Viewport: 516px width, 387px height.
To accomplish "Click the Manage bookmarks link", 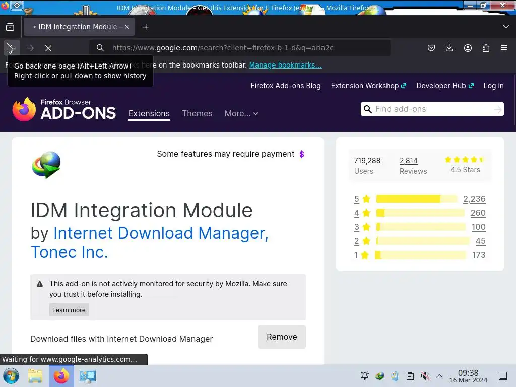I will click(285, 65).
